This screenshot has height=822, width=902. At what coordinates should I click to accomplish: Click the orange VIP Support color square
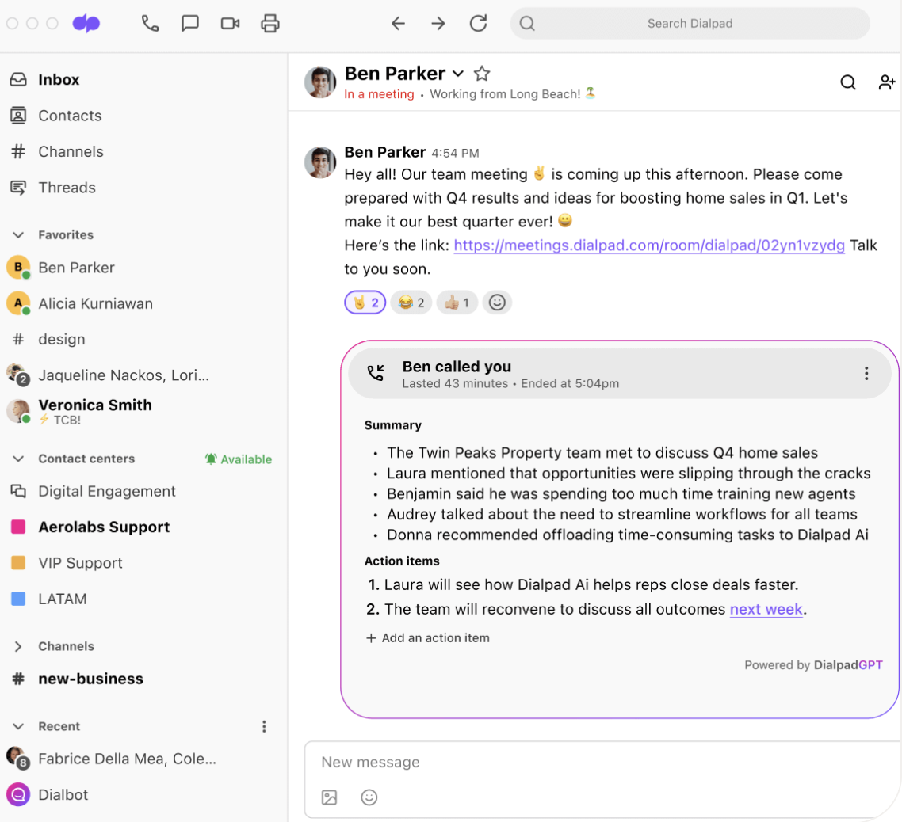[x=18, y=563]
